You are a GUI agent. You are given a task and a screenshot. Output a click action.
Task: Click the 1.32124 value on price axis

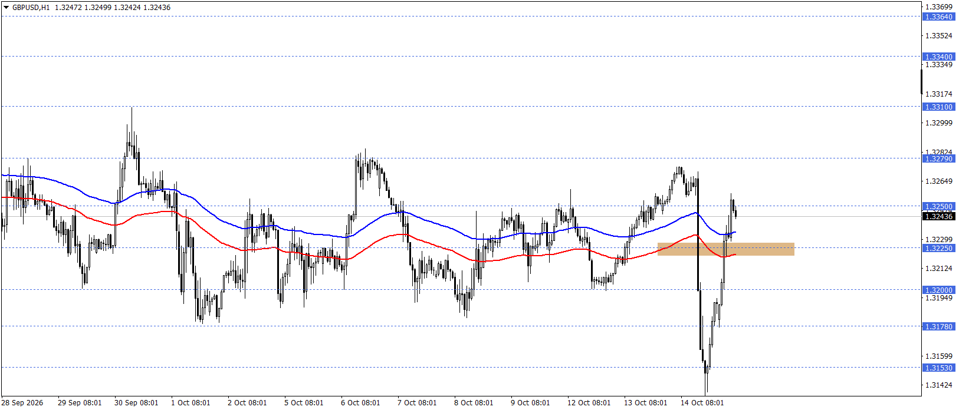coord(938,269)
